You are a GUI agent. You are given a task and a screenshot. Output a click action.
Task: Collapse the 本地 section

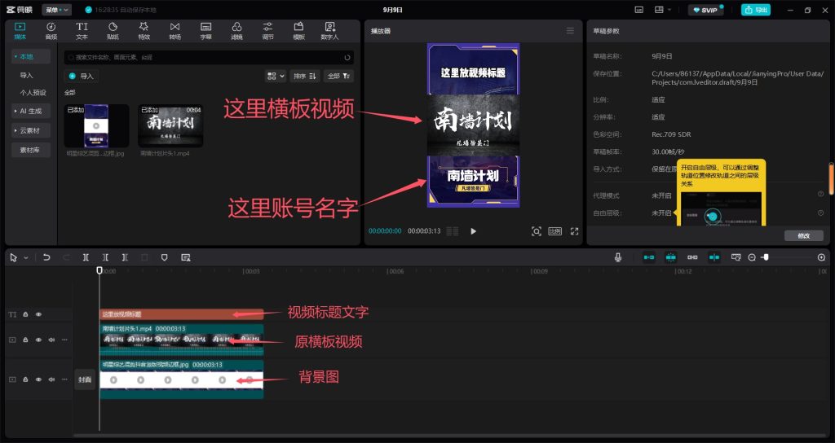pos(31,56)
